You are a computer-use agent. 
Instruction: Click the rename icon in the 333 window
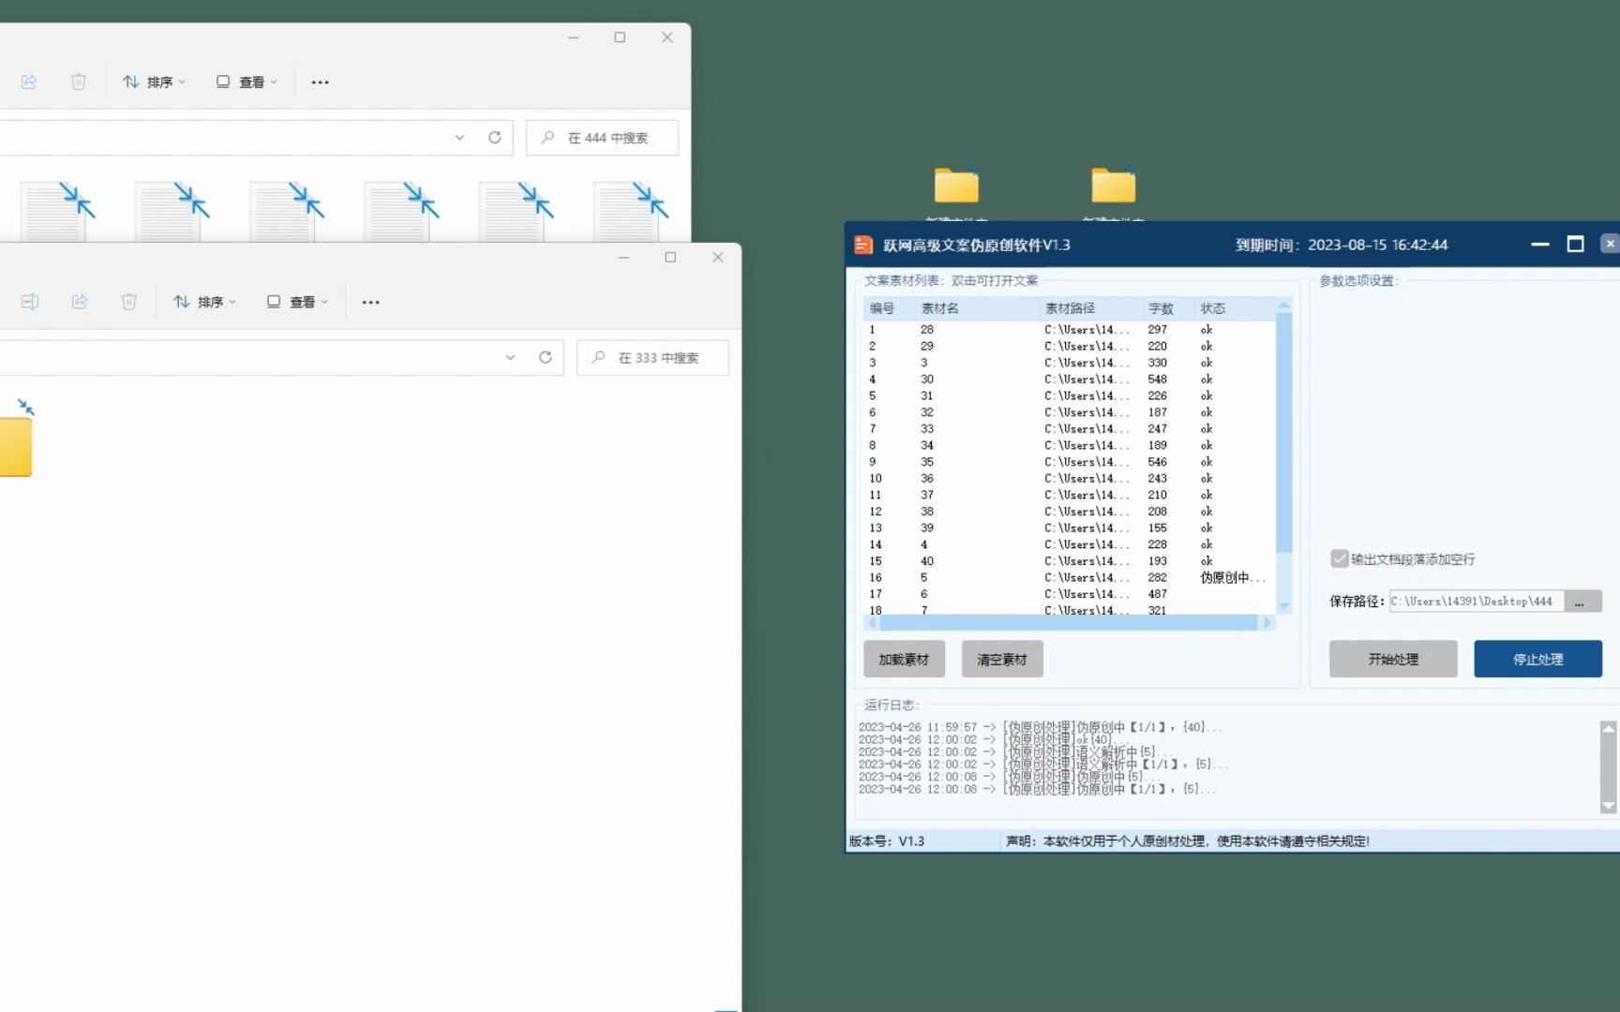click(x=29, y=302)
